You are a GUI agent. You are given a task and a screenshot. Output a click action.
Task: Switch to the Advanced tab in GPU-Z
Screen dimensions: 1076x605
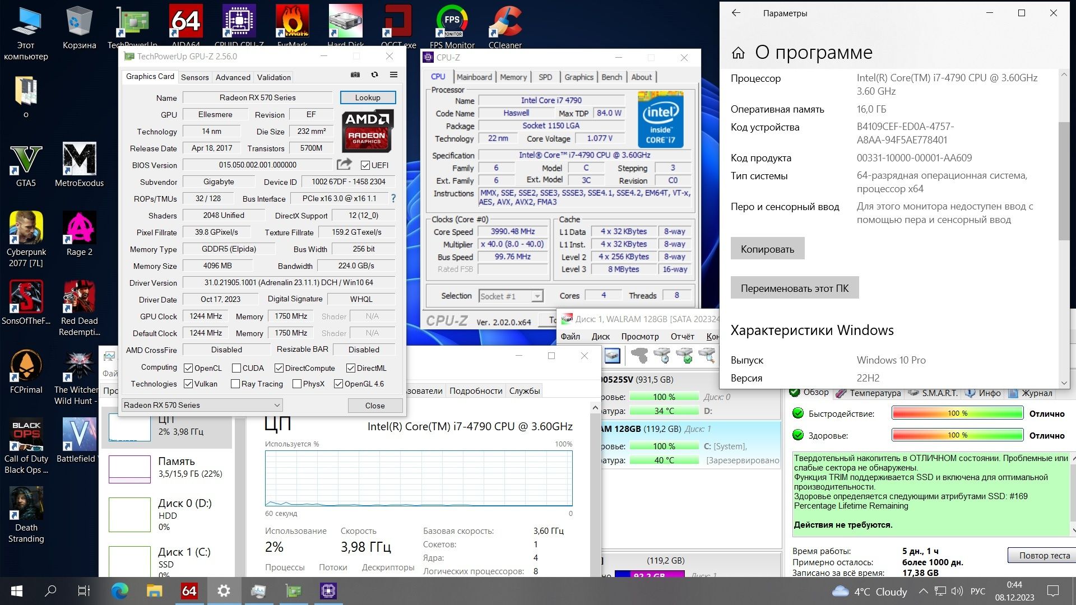click(x=233, y=77)
